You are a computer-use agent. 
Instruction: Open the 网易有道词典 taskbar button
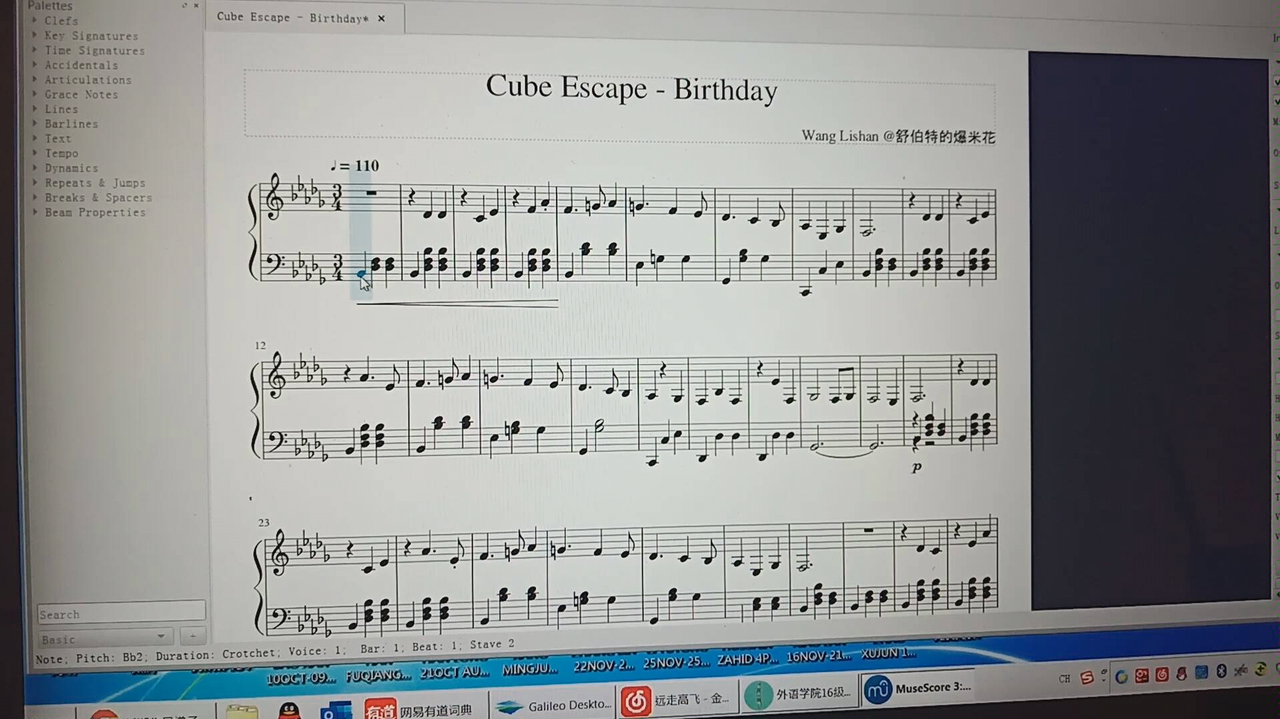419,709
